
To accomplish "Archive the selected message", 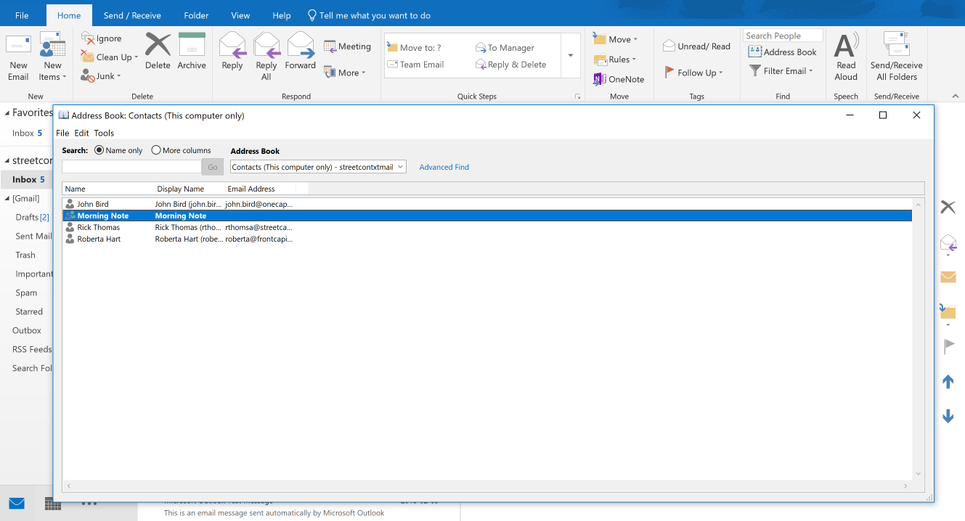I will click(192, 52).
